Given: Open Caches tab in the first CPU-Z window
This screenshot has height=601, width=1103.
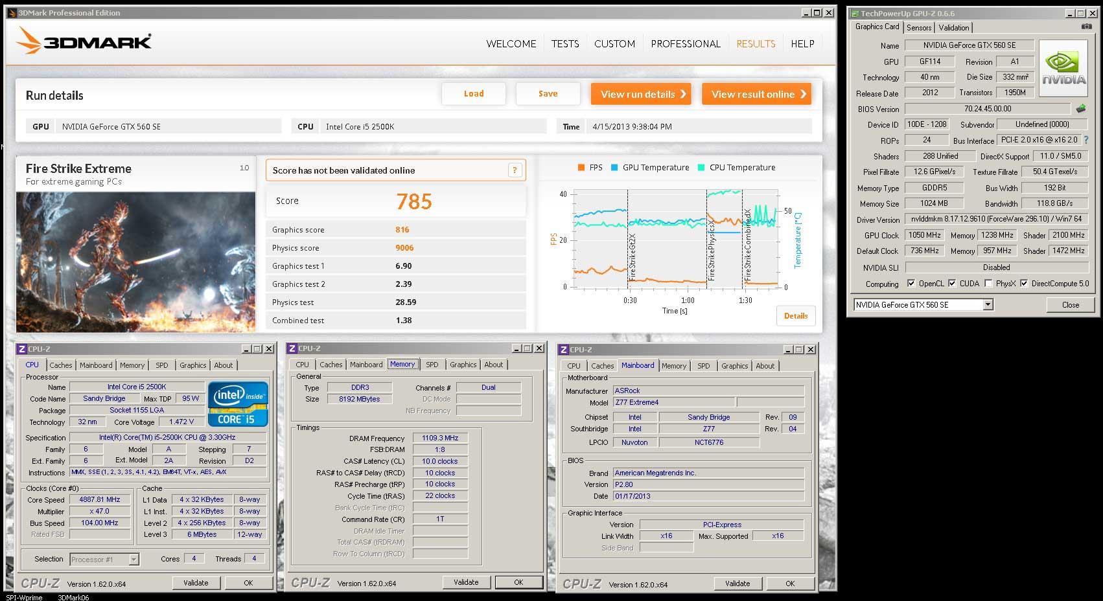Looking at the screenshot, I should [61, 365].
